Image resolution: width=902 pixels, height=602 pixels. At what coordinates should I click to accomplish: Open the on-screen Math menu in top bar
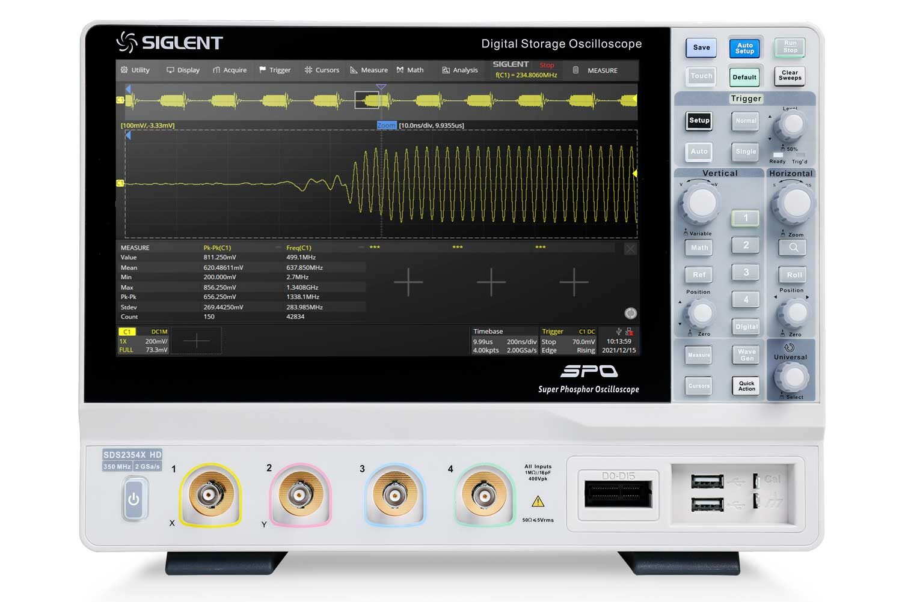tap(410, 70)
